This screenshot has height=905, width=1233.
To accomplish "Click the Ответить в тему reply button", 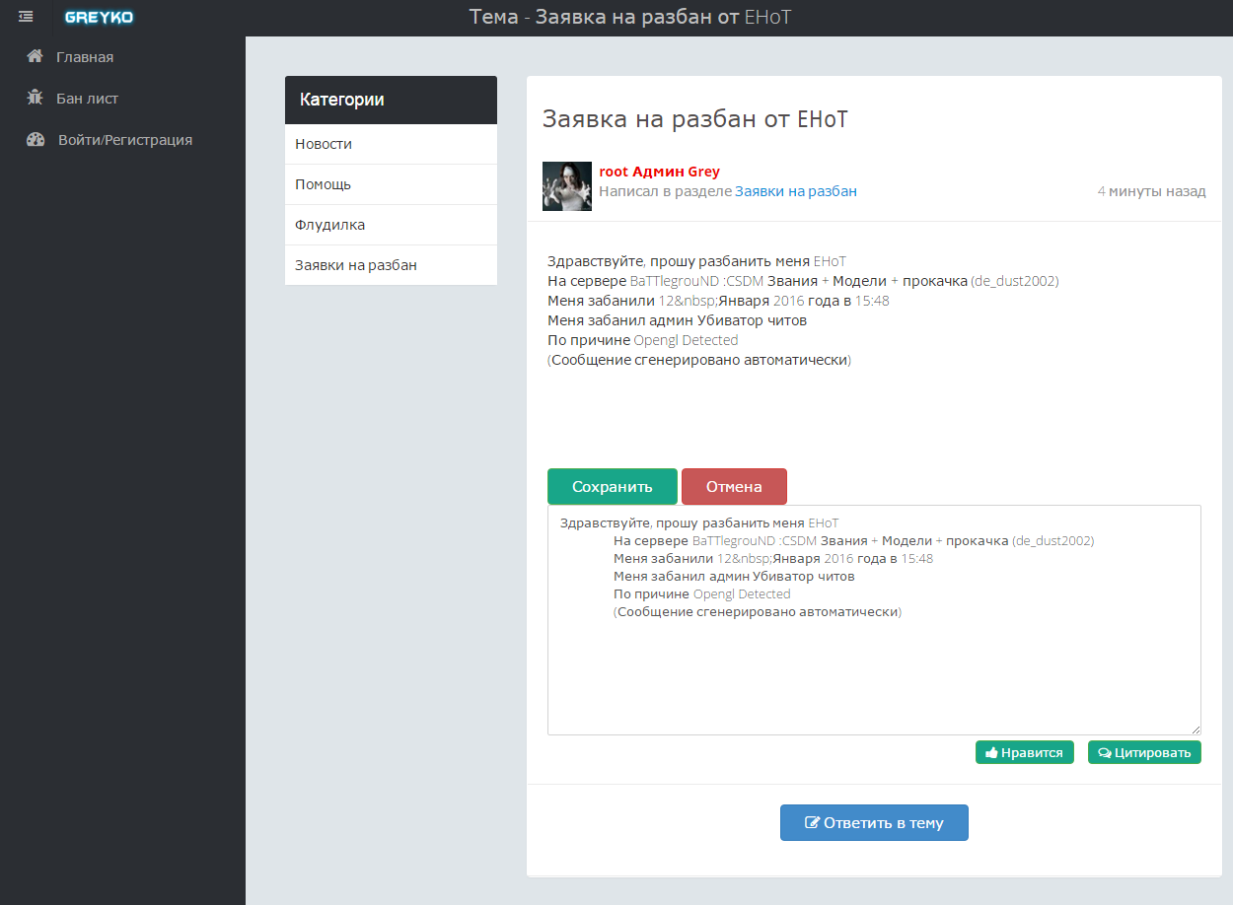I will click(874, 823).
